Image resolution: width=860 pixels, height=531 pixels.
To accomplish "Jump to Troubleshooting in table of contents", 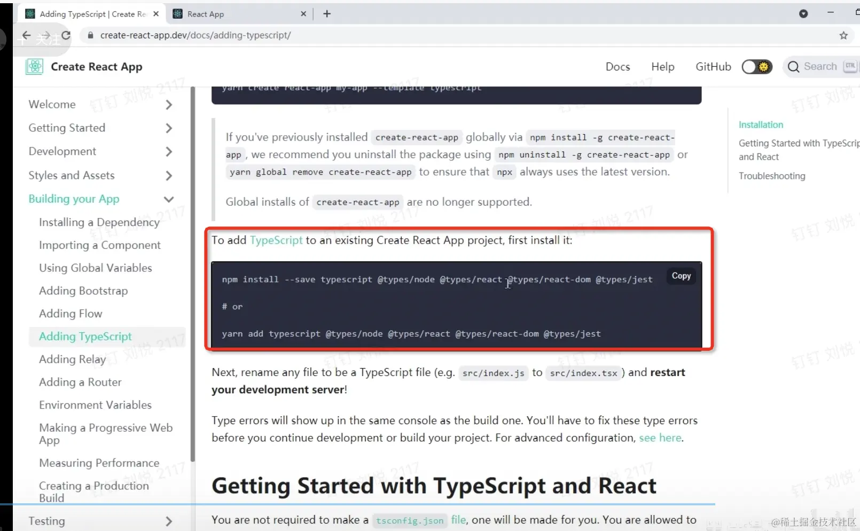I will pyautogui.click(x=772, y=176).
